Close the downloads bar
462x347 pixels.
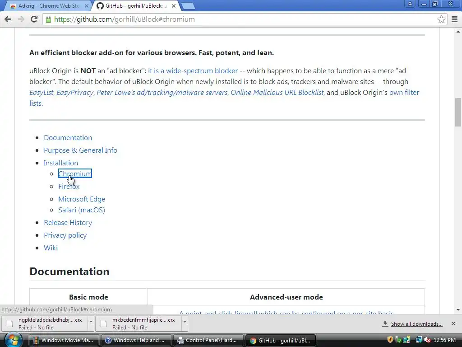click(453, 324)
